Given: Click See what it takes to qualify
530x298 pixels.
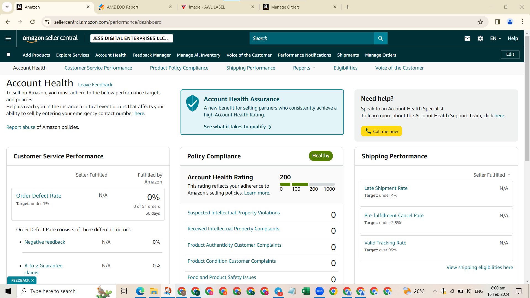Looking at the screenshot, I should (x=238, y=127).
